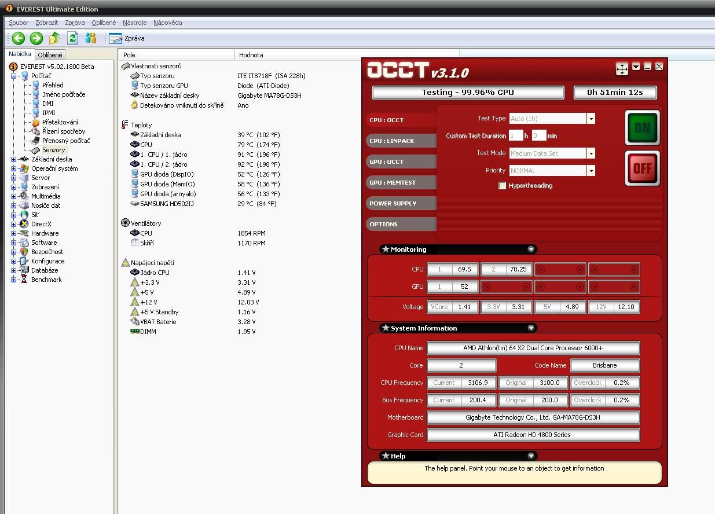The height and width of the screenshot is (514, 715).
Task: Go forward with the green right arrow
Action: coord(36,38)
